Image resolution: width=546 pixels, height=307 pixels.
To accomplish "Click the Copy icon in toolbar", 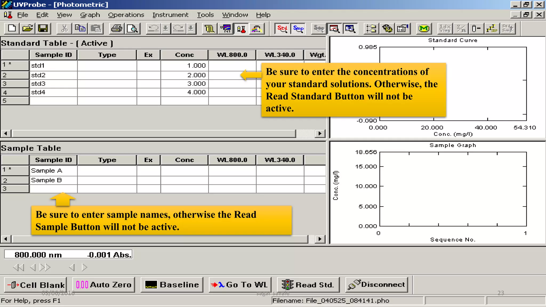I will pyautogui.click(x=80, y=29).
